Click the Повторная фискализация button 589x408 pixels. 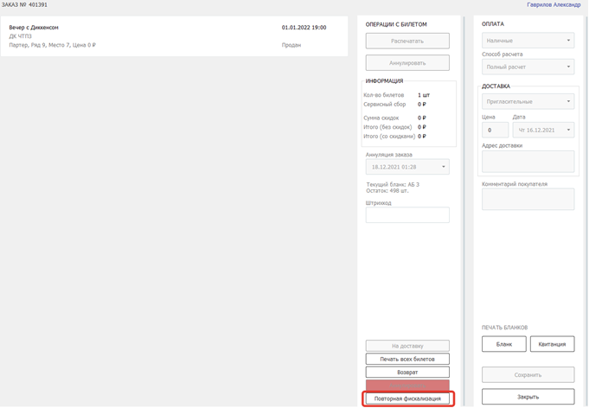tap(407, 398)
